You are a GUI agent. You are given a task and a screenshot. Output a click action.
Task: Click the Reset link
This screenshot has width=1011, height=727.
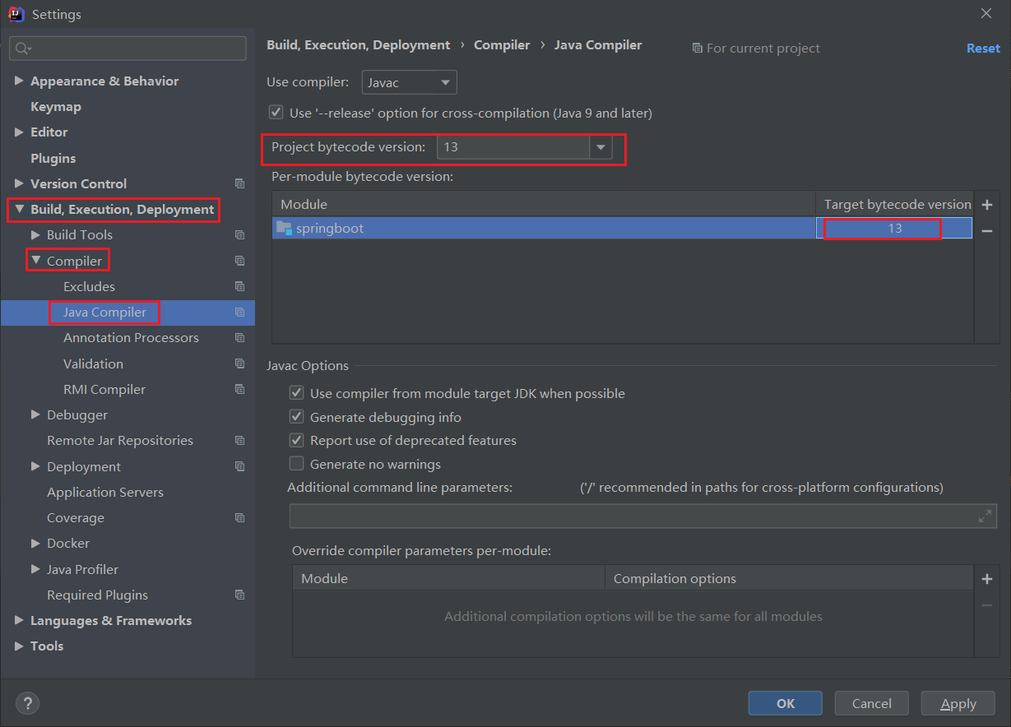983,49
